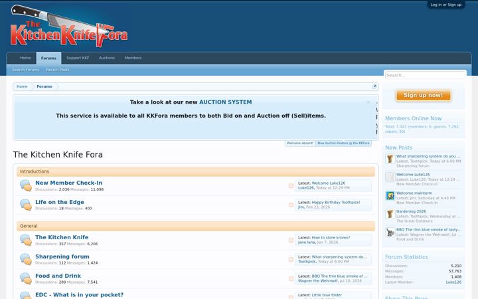Click avatar beside 'BBQ The thin blue smoke' post
This screenshot has width=478, height=299.
390,232
